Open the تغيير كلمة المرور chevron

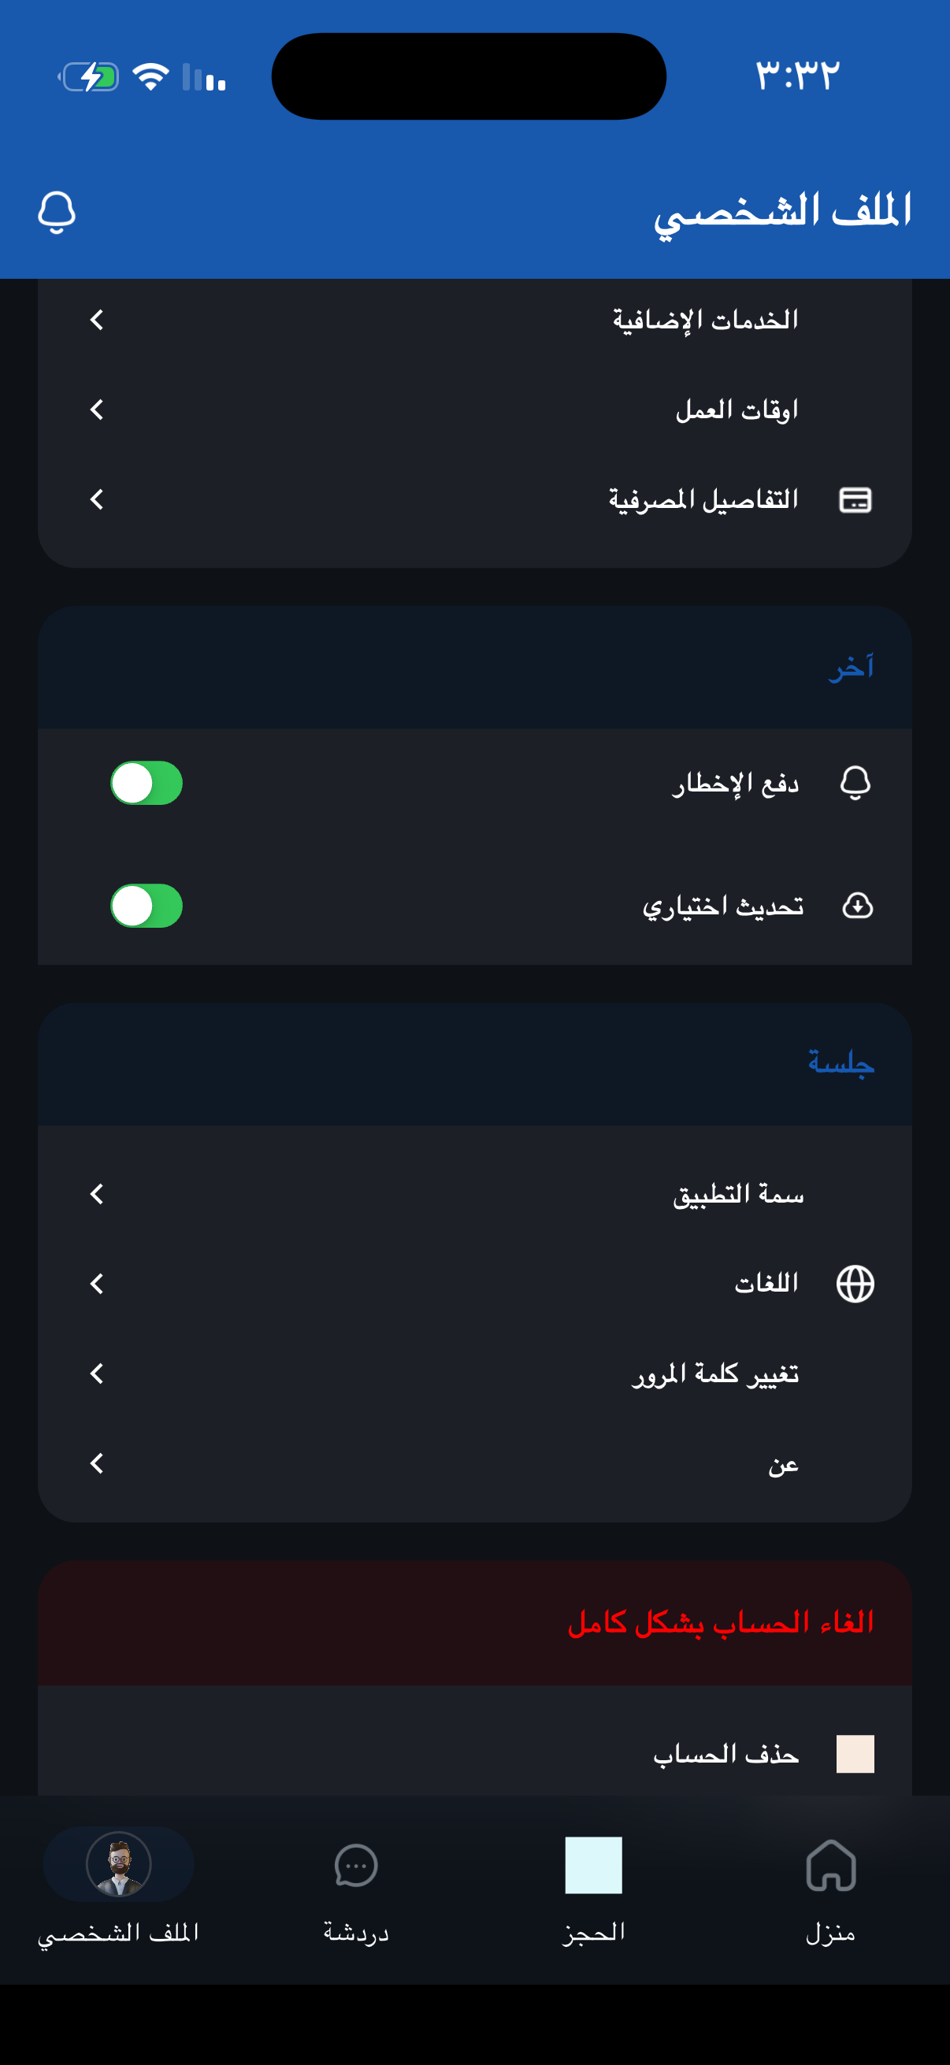(97, 1374)
